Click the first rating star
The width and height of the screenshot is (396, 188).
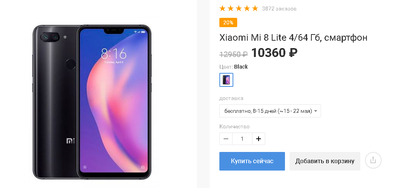tap(222, 9)
